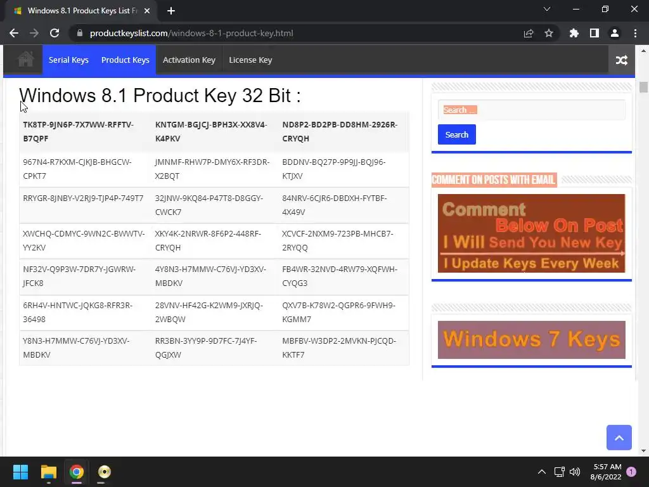The width and height of the screenshot is (649, 487).
Task: Click the address bar URL
Action: [191, 33]
